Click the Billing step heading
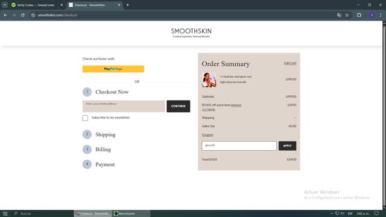The image size is (386, 217). pyautogui.click(x=103, y=149)
